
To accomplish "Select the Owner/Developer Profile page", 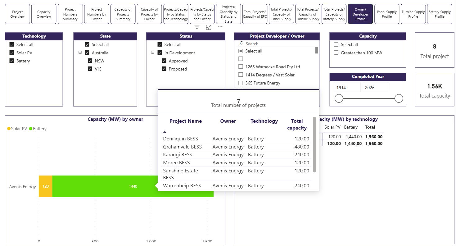I will tap(360, 14).
